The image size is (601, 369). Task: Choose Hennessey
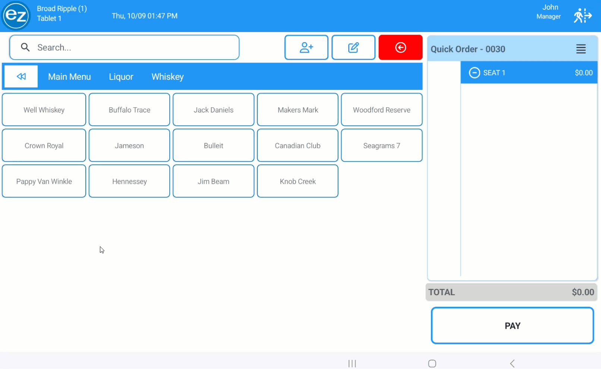tap(129, 181)
